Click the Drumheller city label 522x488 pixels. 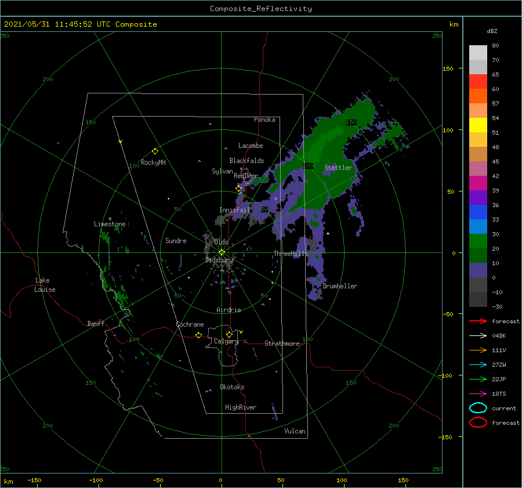[x=340, y=286]
